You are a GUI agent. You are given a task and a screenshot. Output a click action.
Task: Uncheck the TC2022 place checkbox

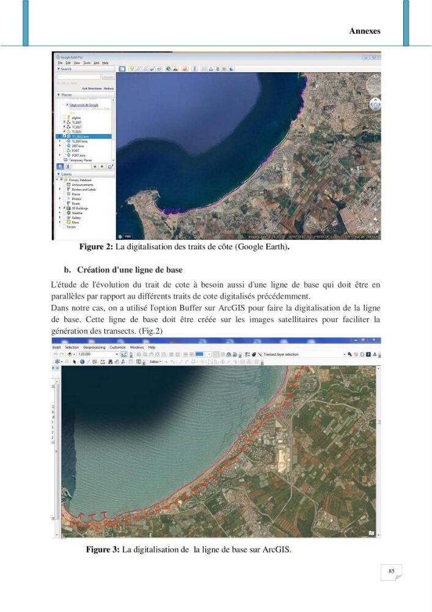tap(64, 132)
